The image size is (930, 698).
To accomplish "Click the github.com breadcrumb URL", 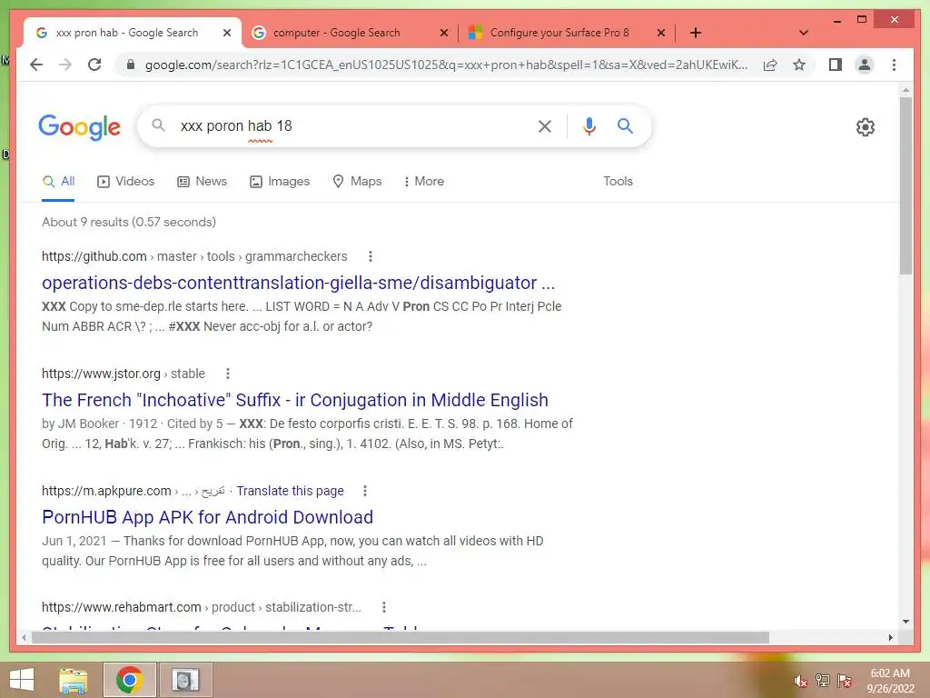I will coord(194,256).
